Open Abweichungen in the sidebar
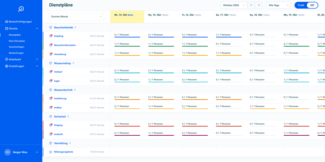 coord(16,53)
